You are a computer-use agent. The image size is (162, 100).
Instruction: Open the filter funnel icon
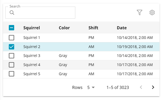[x=139, y=12]
